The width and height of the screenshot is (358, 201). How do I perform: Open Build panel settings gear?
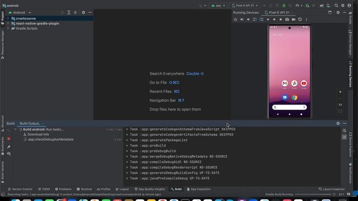(x=338, y=123)
